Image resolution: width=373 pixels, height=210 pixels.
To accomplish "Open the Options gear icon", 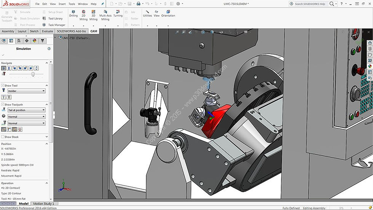I will tap(178, 4).
